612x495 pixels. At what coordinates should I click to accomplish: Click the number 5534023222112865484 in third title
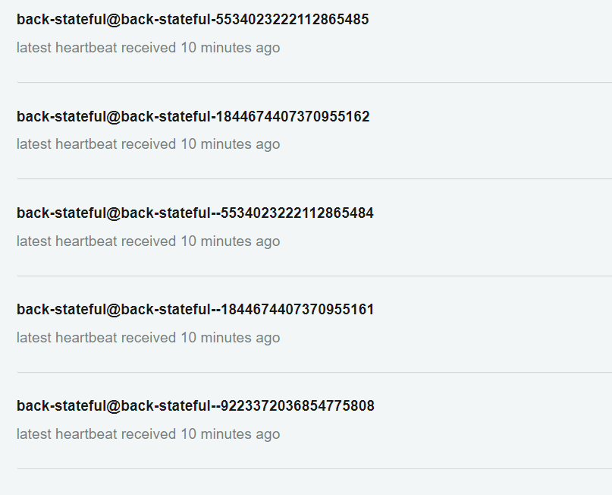tap(297, 213)
